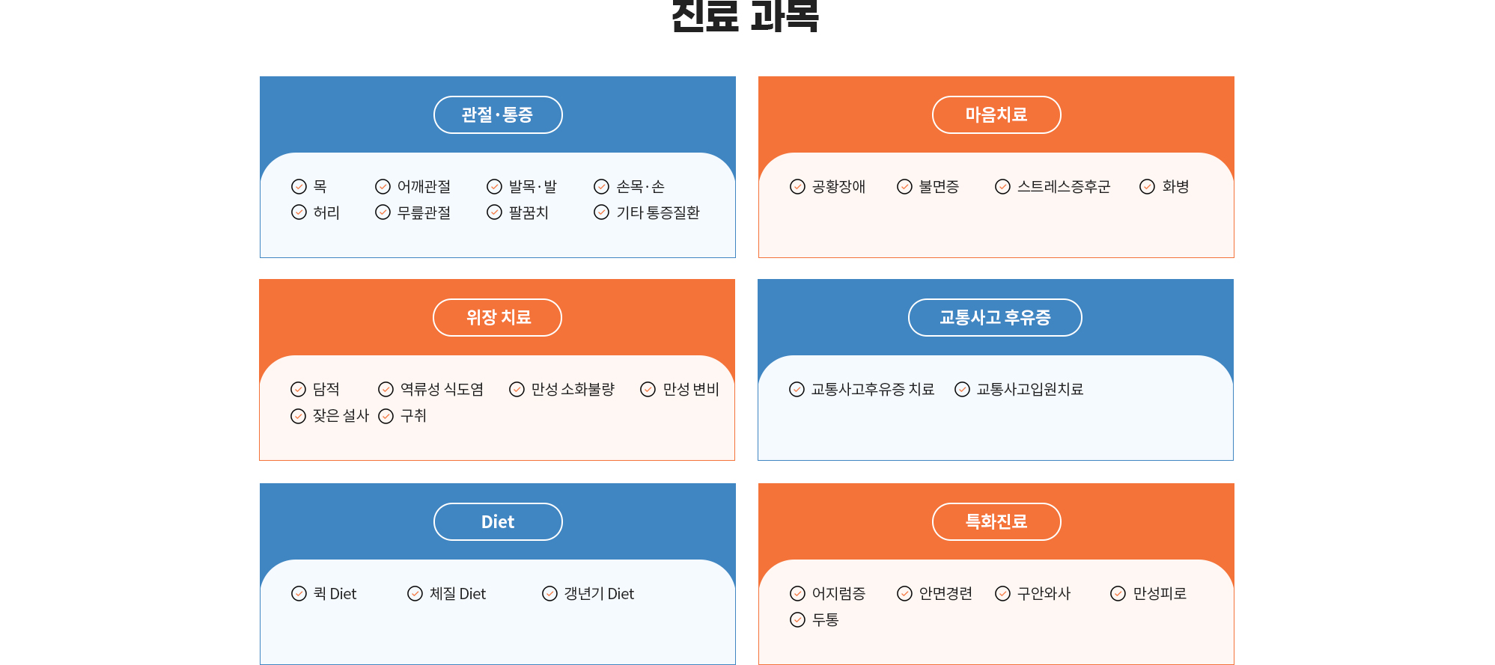Image resolution: width=1495 pixels, height=665 pixels.
Task: Select the 스트레스증후군 item
Action: 1064,186
